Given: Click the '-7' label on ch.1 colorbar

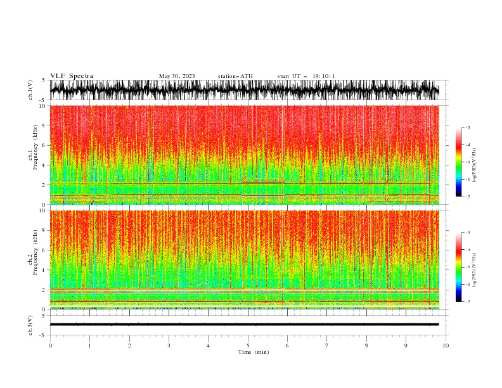Looking at the screenshot, I should pyautogui.click(x=468, y=197).
